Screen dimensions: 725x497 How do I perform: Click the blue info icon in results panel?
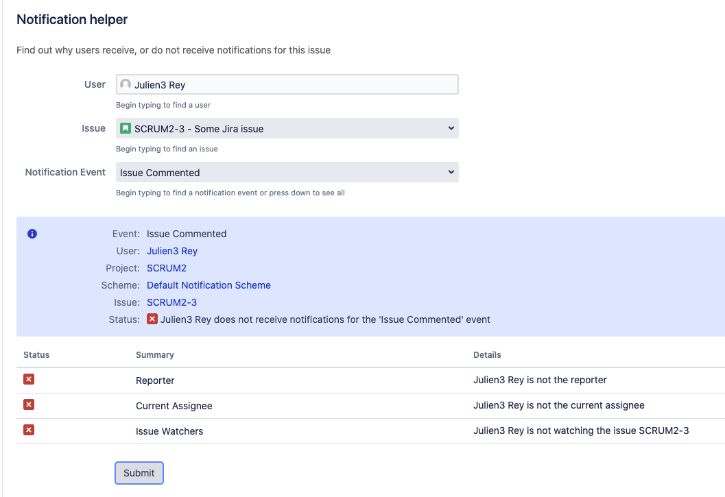(32, 234)
